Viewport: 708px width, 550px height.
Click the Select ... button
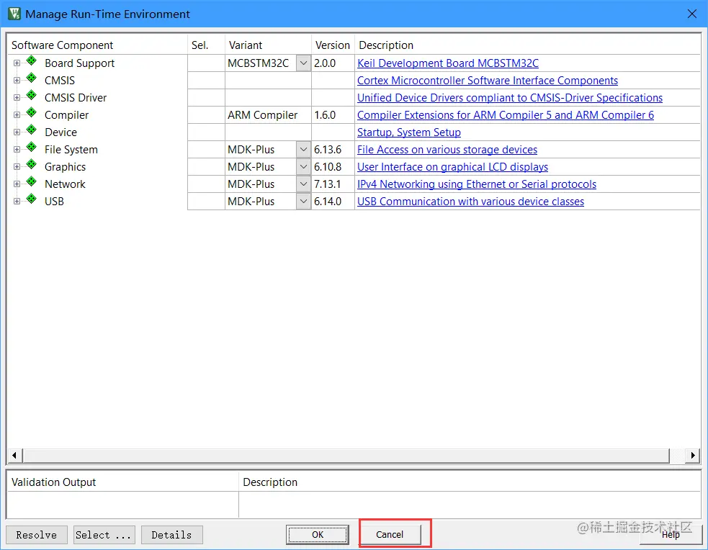point(104,535)
